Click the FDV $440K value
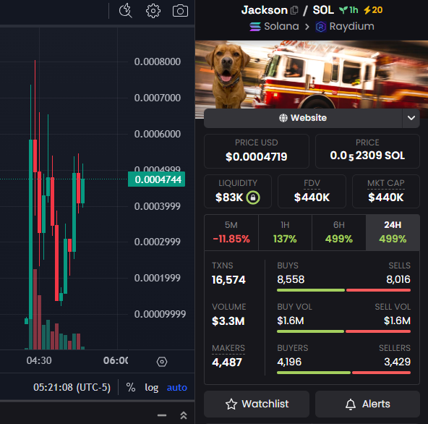This screenshot has width=428, height=424. point(312,198)
